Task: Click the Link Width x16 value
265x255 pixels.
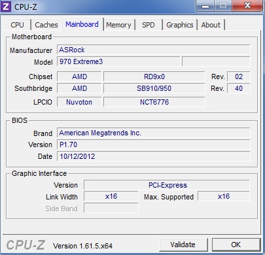Action: pyautogui.click(x=111, y=196)
